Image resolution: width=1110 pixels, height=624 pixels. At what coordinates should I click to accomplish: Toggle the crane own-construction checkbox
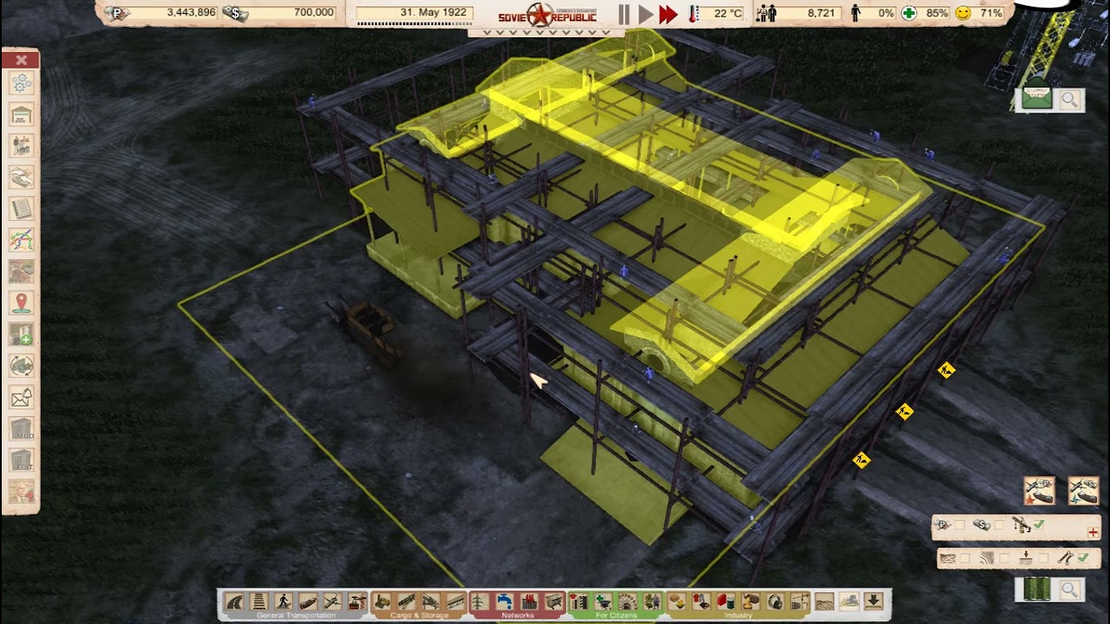[1039, 524]
